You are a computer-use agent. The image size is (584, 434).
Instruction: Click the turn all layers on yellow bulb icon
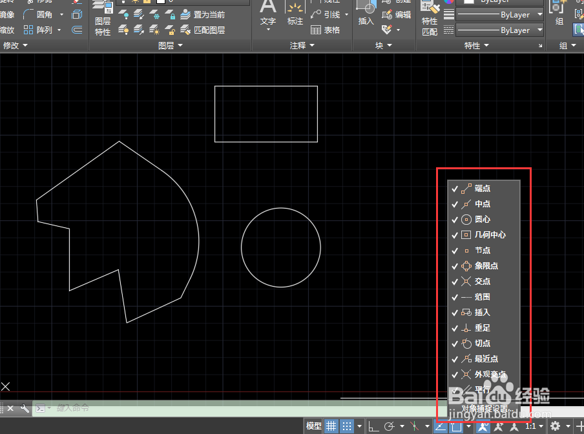pyautogui.click(x=123, y=30)
